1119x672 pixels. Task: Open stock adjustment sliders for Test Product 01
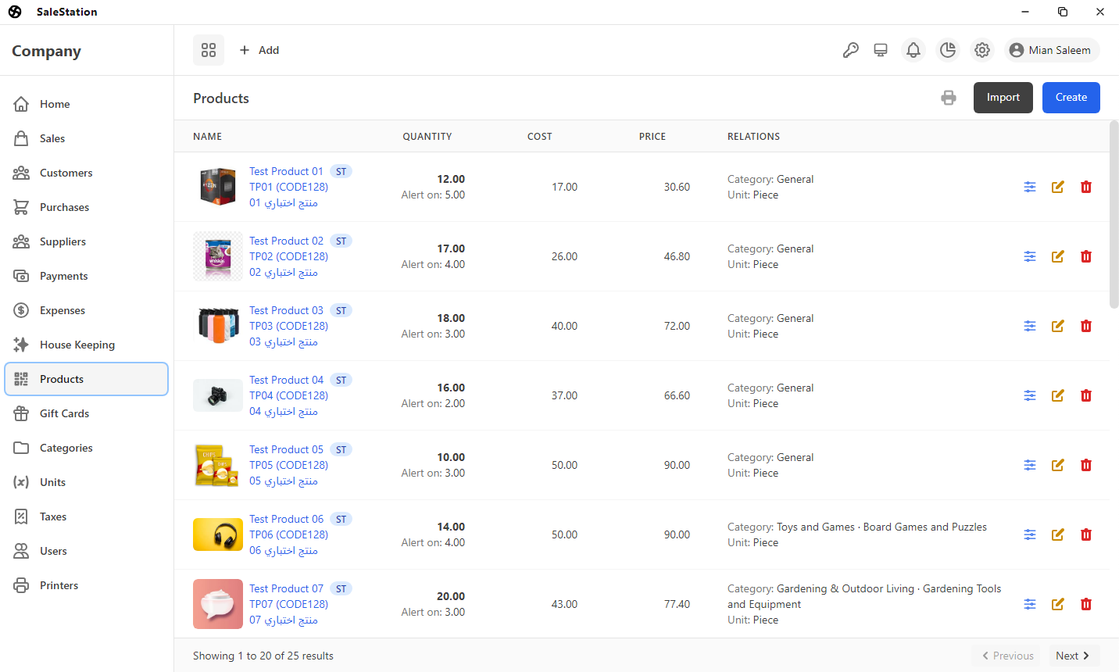coord(1029,187)
